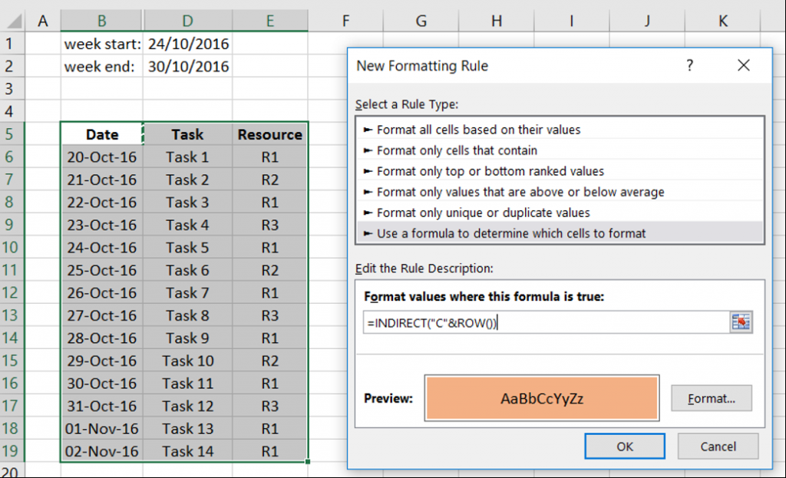Click the range selector icon beside the formula box

coord(741,321)
